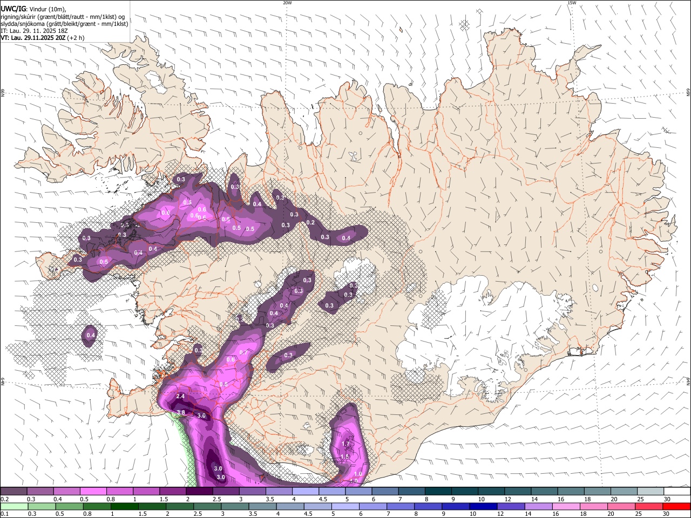Select the initial time 'IT: Lau. 29. 11. 2025 18Z'
691x518 pixels.
point(34,31)
